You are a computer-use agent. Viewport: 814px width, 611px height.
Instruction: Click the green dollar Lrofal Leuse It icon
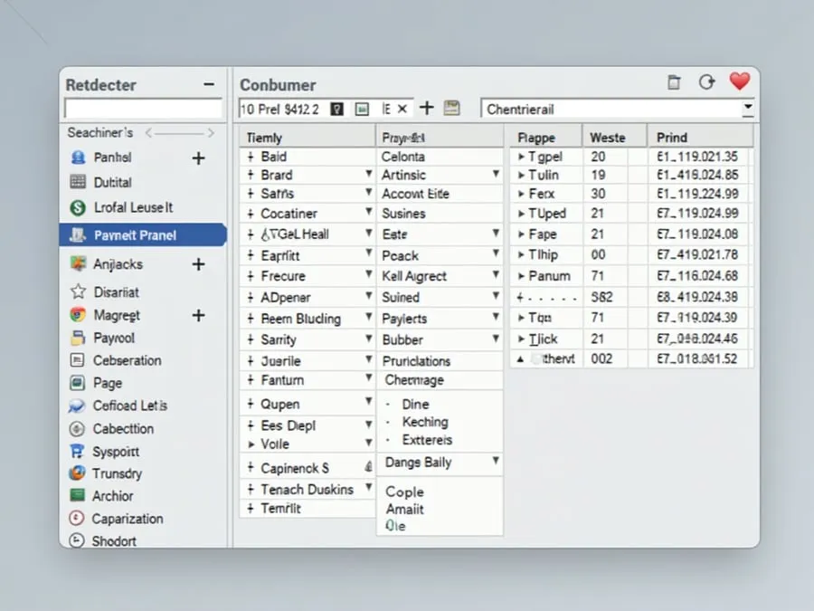click(x=78, y=208)
